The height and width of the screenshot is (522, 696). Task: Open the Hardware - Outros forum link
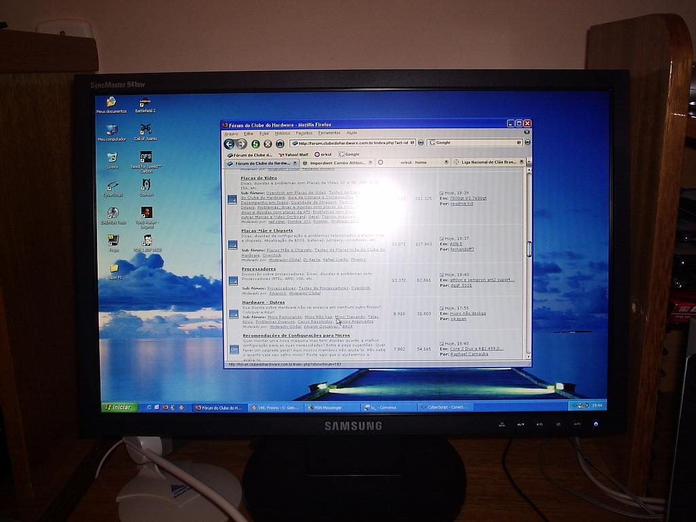point(263,302)
